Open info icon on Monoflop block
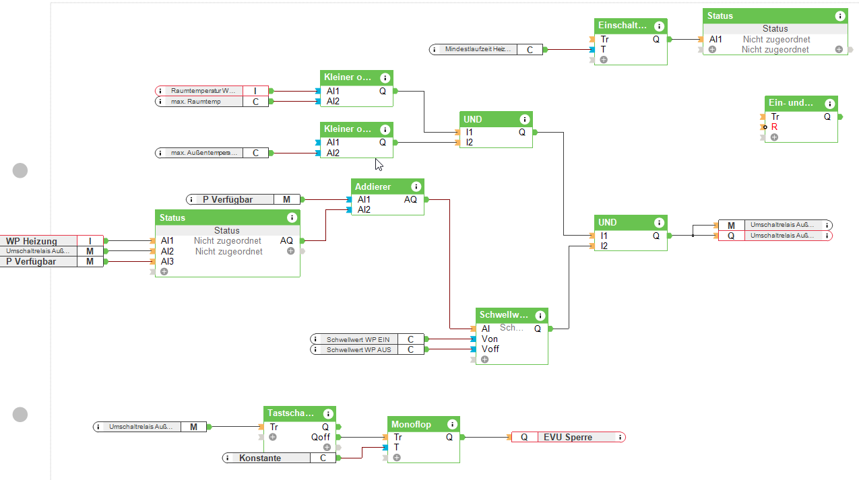This screenshot has width=859, height=480. tap(452, 424)
